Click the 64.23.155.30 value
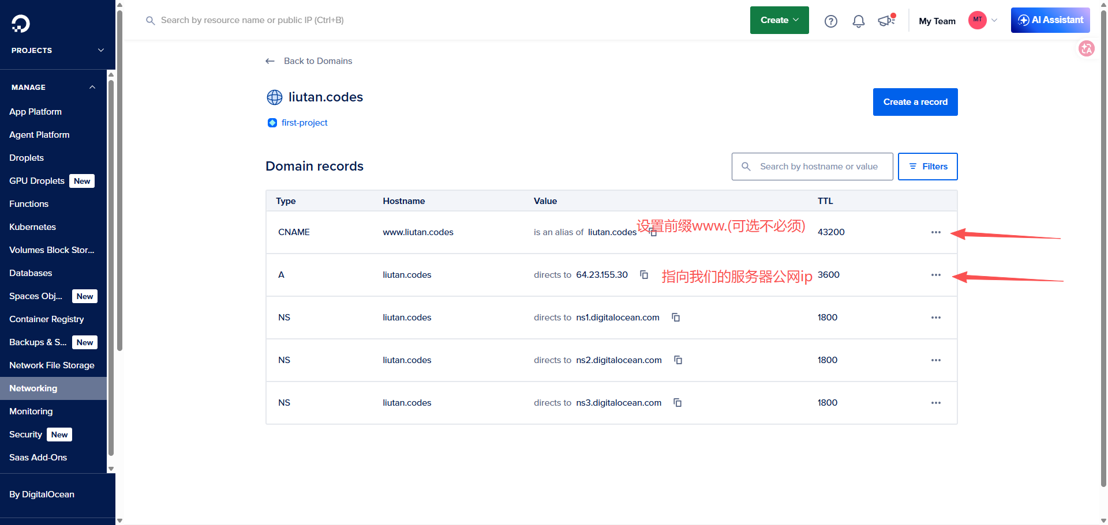The height and width of the screenshot is (525, 1108). click(x=602, y=275)
